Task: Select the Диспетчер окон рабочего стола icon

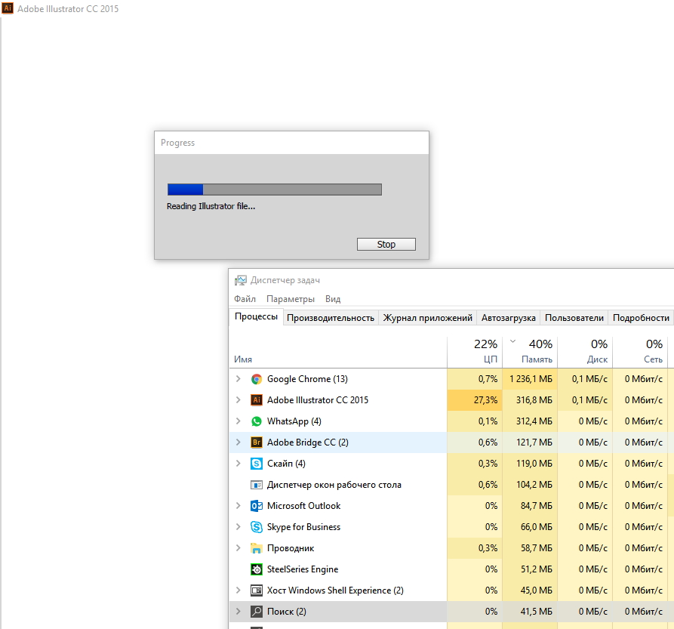Action: (x=257, y=485)
